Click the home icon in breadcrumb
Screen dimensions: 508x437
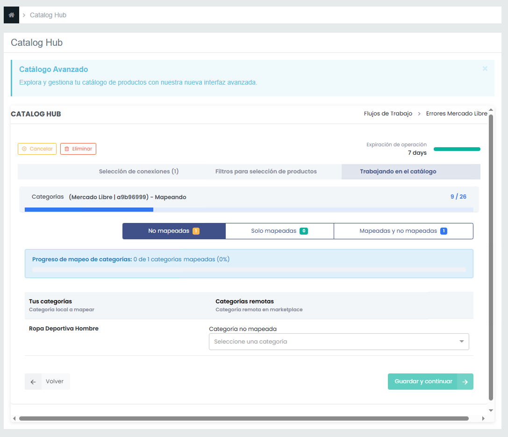point(11,15)
